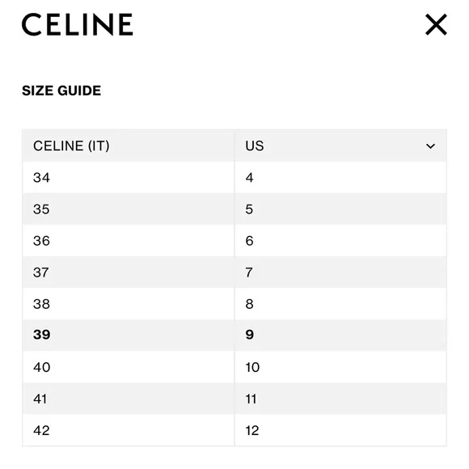Select IT size 42 row
The width and height of the screenshot is (469, 469).
click(234, 430)
